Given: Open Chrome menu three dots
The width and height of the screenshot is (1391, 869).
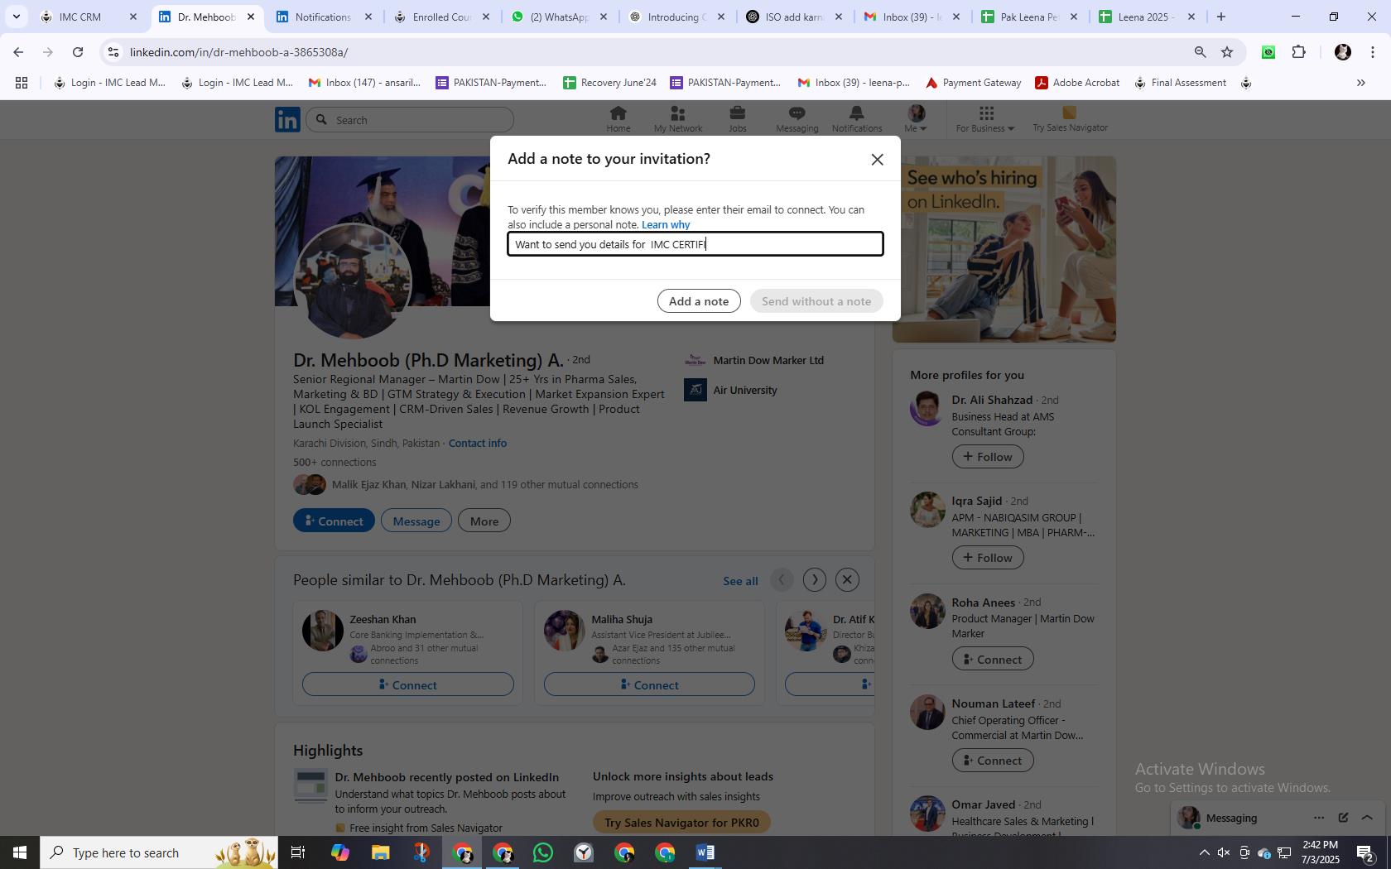Looking at the screenshot, I should coord(1373,52).
